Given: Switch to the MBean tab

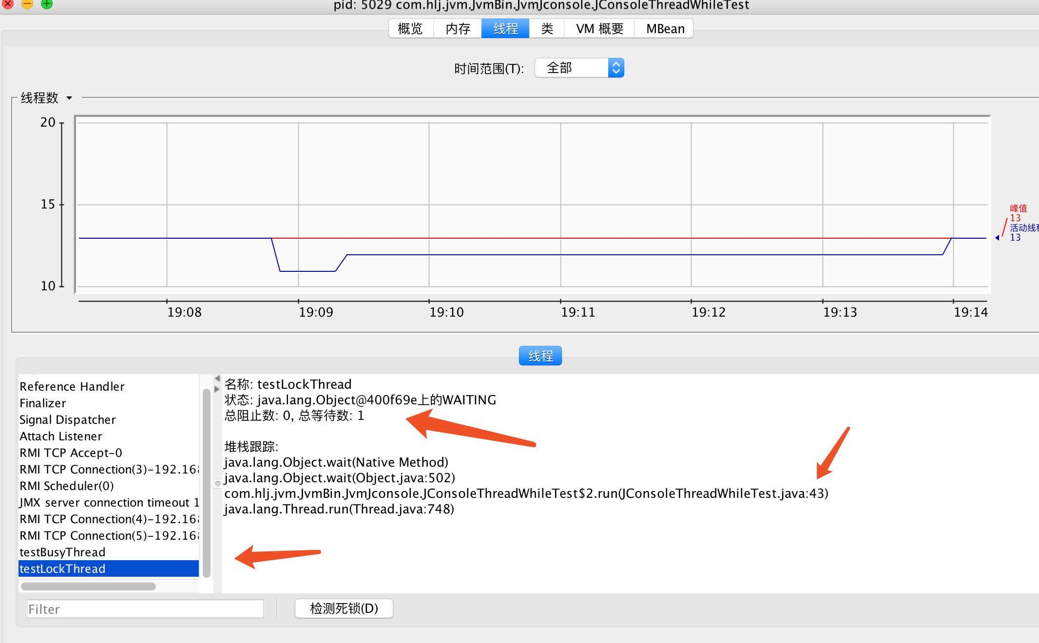Looking at the screenshot, I should coord(665,29).
